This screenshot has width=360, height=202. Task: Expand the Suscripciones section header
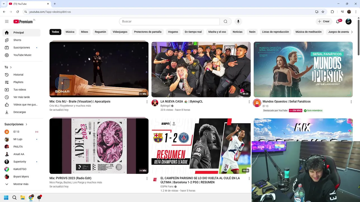16,124
